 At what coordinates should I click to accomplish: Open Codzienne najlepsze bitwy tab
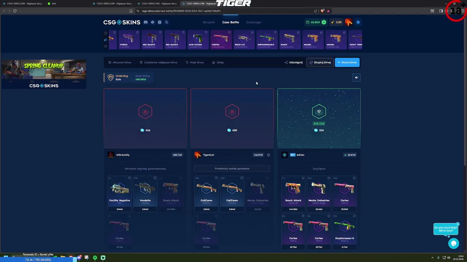(x=158, y=62)
